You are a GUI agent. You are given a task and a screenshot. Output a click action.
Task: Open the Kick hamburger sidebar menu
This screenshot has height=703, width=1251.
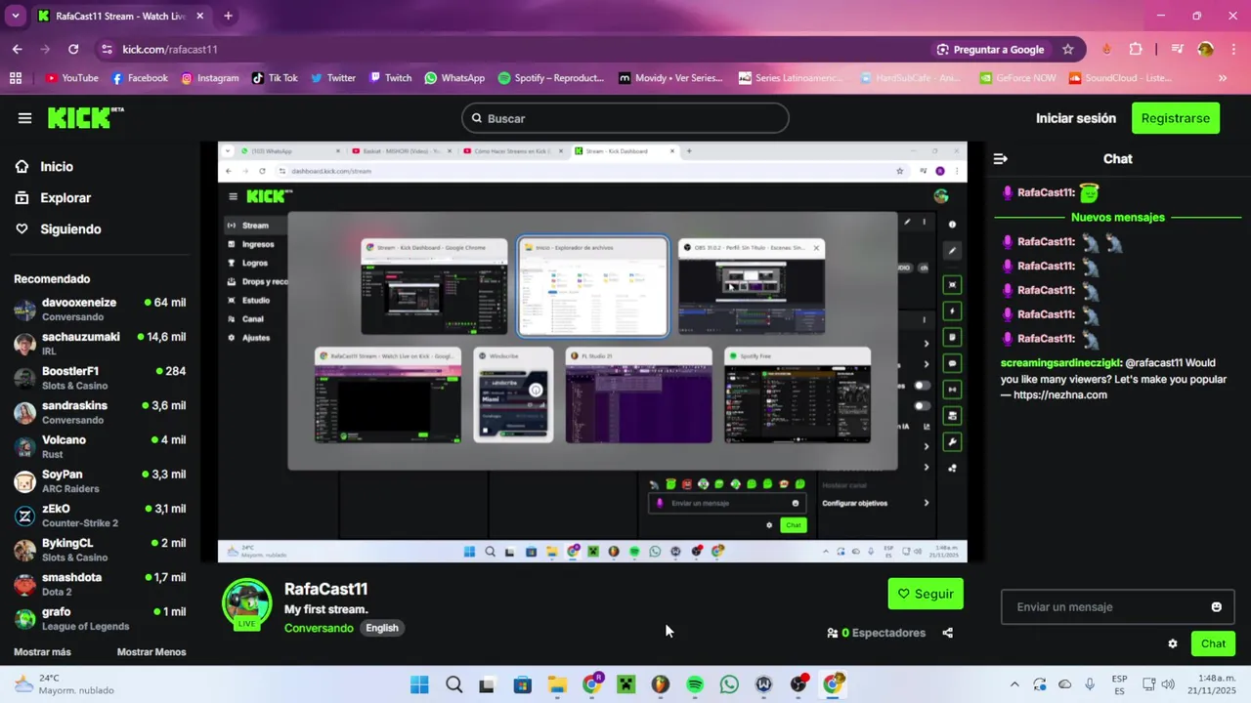[24, 118]
